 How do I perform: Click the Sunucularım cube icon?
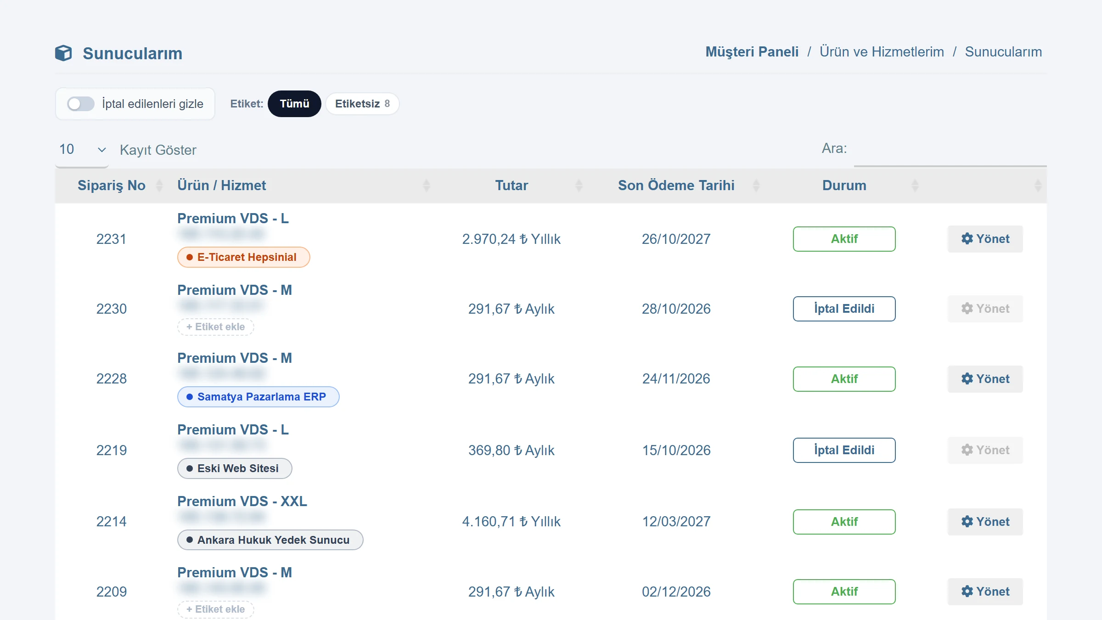tap(63, 53)
